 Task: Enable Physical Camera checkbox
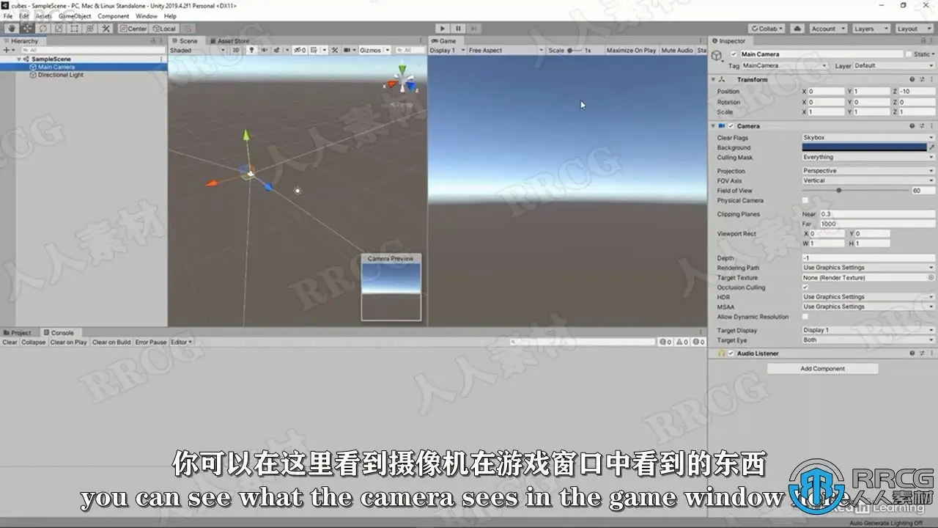tap(805, 200)
